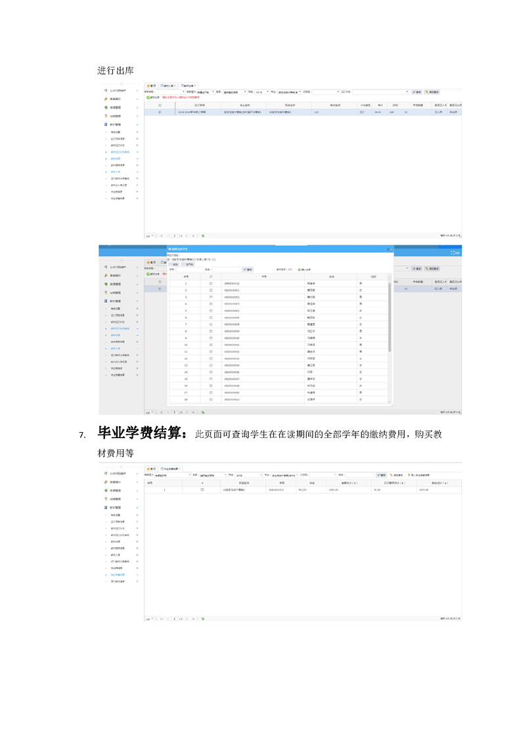
Task: Switch to the 教材入库 tab in the 出库 screenshot
Action: pyautogui.click(x=168, y=86)
